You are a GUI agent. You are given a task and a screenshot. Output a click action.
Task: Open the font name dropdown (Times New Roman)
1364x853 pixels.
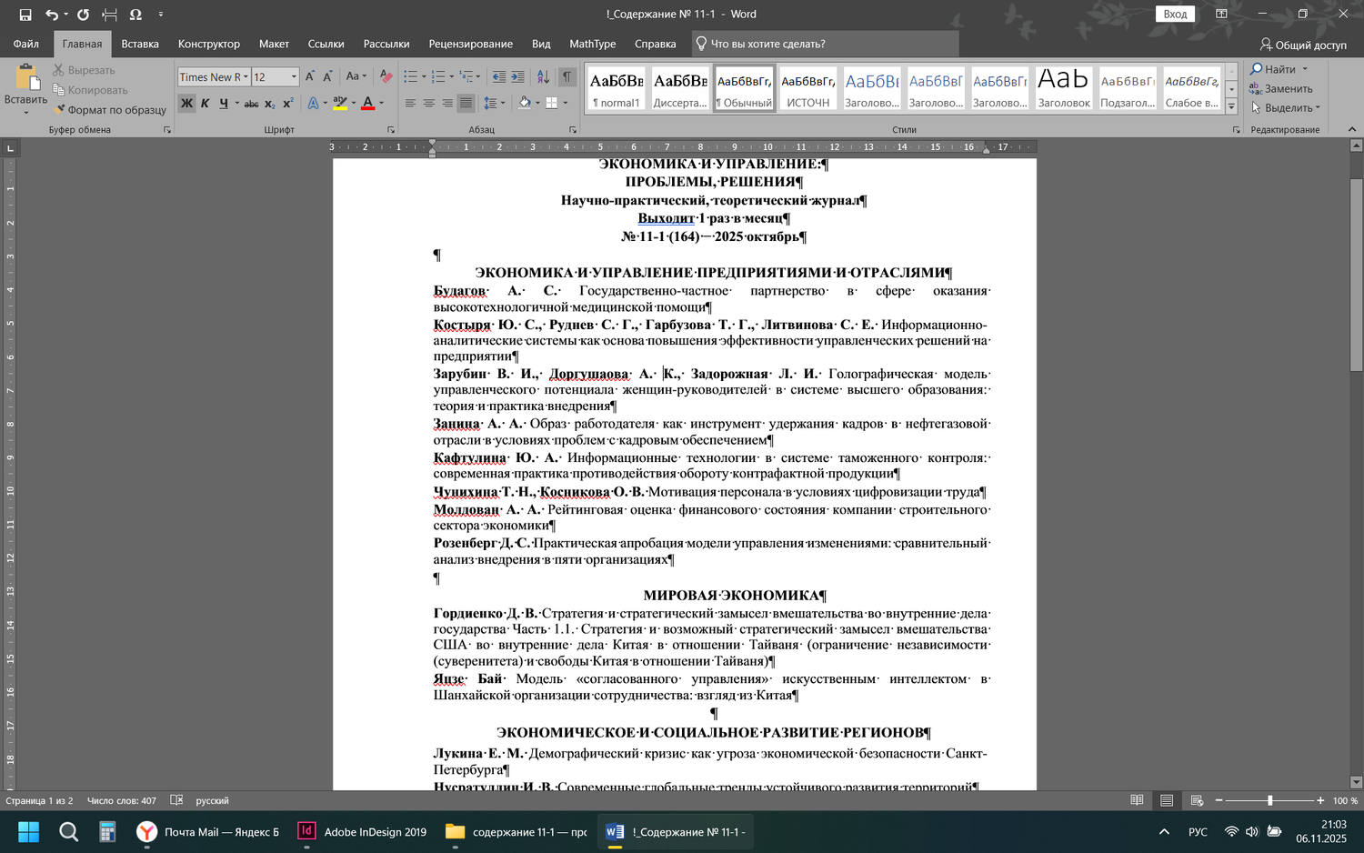tap(246, 77)
